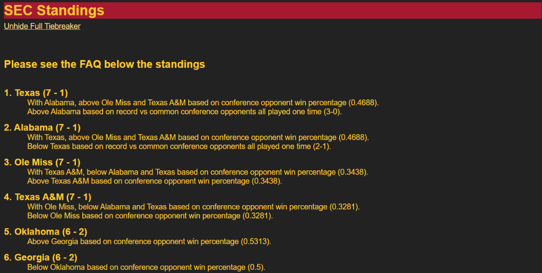
Task: Click the '4. Texas A&M (7 - 1)' heading
Action: 47,197
